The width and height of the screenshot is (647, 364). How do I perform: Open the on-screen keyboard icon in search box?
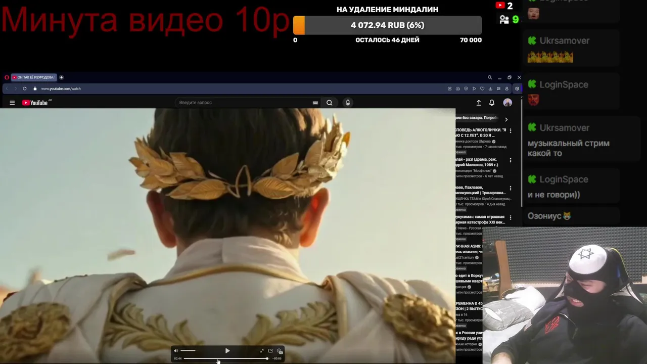coord(315,103)
